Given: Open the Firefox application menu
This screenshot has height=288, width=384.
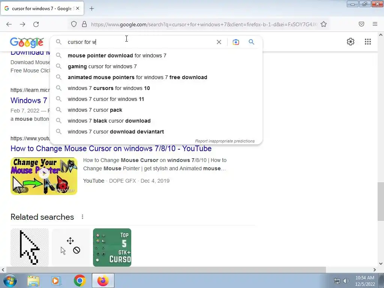Looking at the screenshot, I should 375,24.
